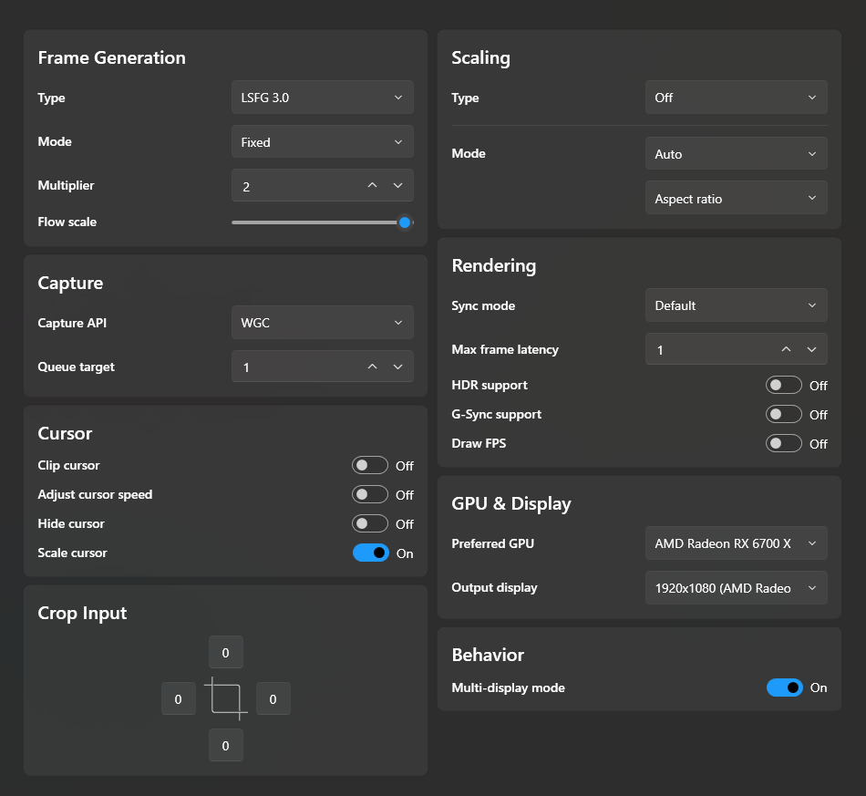Click the Flow scale slider handle
This screenshot has height=796, width=866.
pyautogui.click(x=405, y=222)
